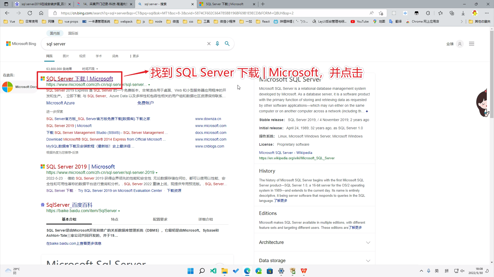Open YouTube bookmark

pos(360,22)
